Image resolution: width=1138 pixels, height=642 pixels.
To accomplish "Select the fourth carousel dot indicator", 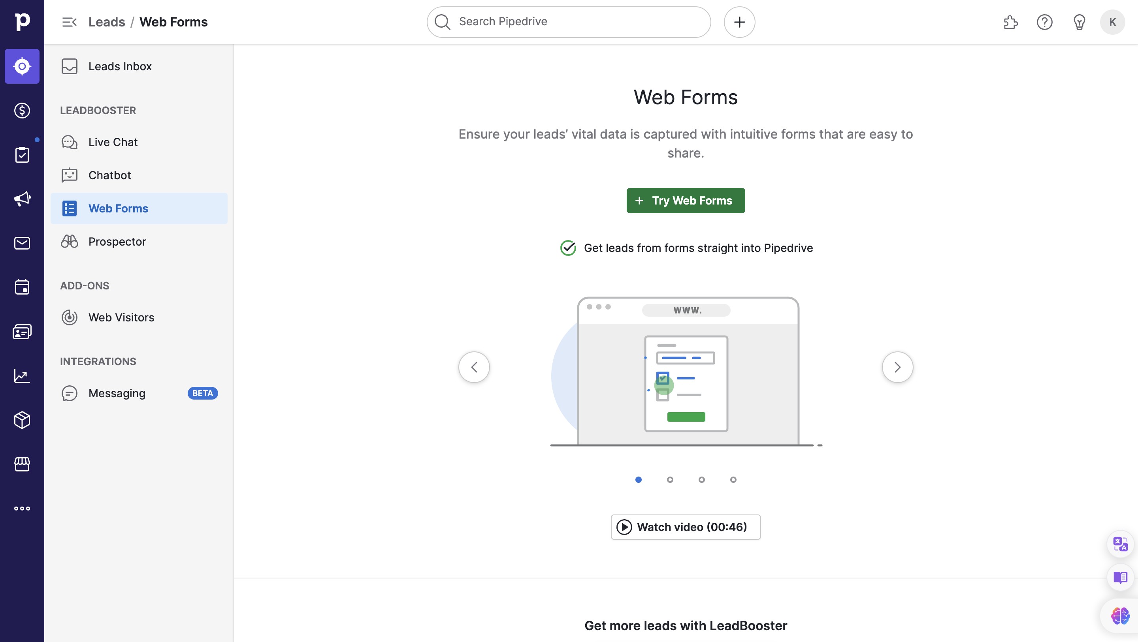I will (x=733, y=479).
